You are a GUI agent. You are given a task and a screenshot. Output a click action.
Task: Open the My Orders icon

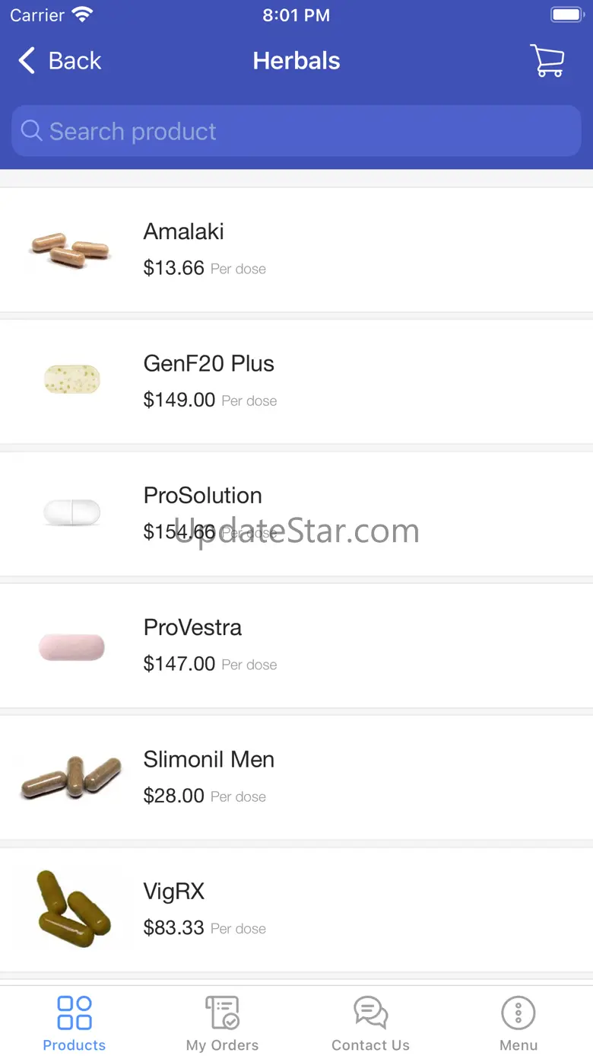(223, 1013)
